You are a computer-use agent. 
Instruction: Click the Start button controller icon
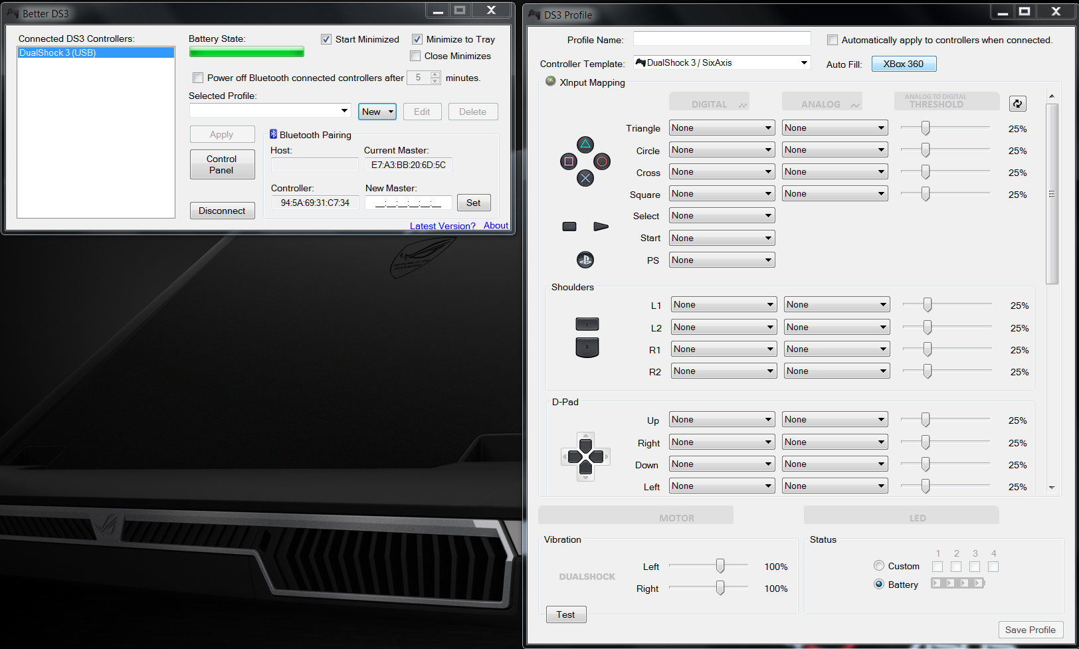click(601, 227)
